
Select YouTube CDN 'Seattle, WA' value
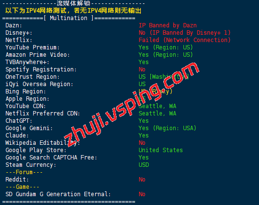(158, 106)
